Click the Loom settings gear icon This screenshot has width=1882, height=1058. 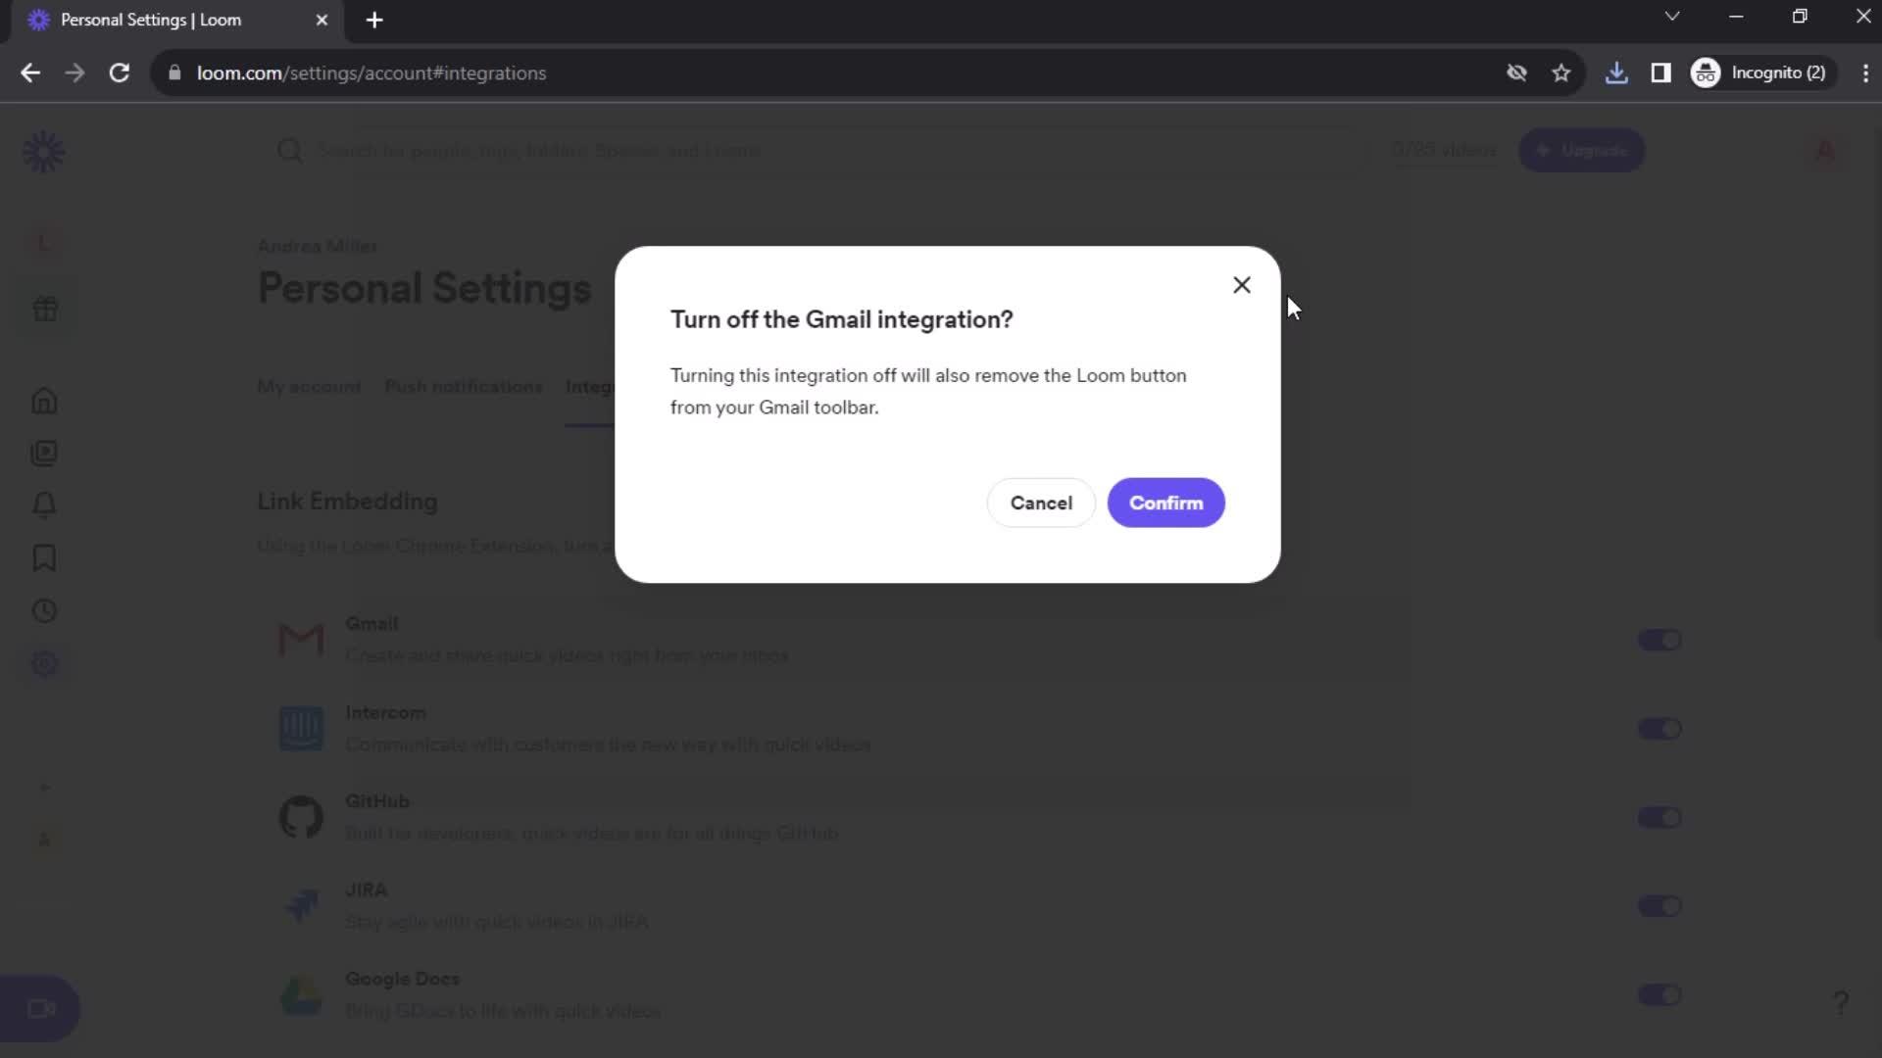44,665
